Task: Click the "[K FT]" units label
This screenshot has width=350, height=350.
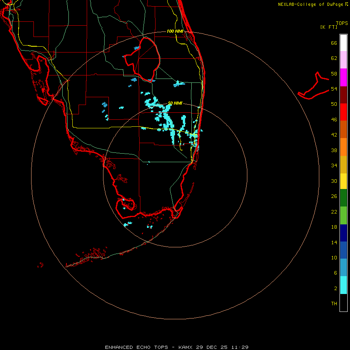Action: point(329,27)
